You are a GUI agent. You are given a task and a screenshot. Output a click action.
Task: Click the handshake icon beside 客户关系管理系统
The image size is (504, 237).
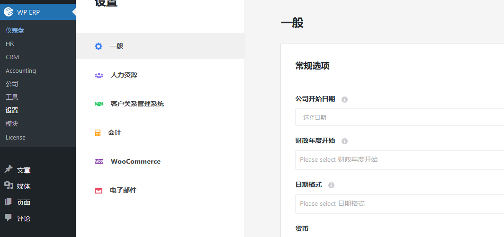(x=99, y=104)
